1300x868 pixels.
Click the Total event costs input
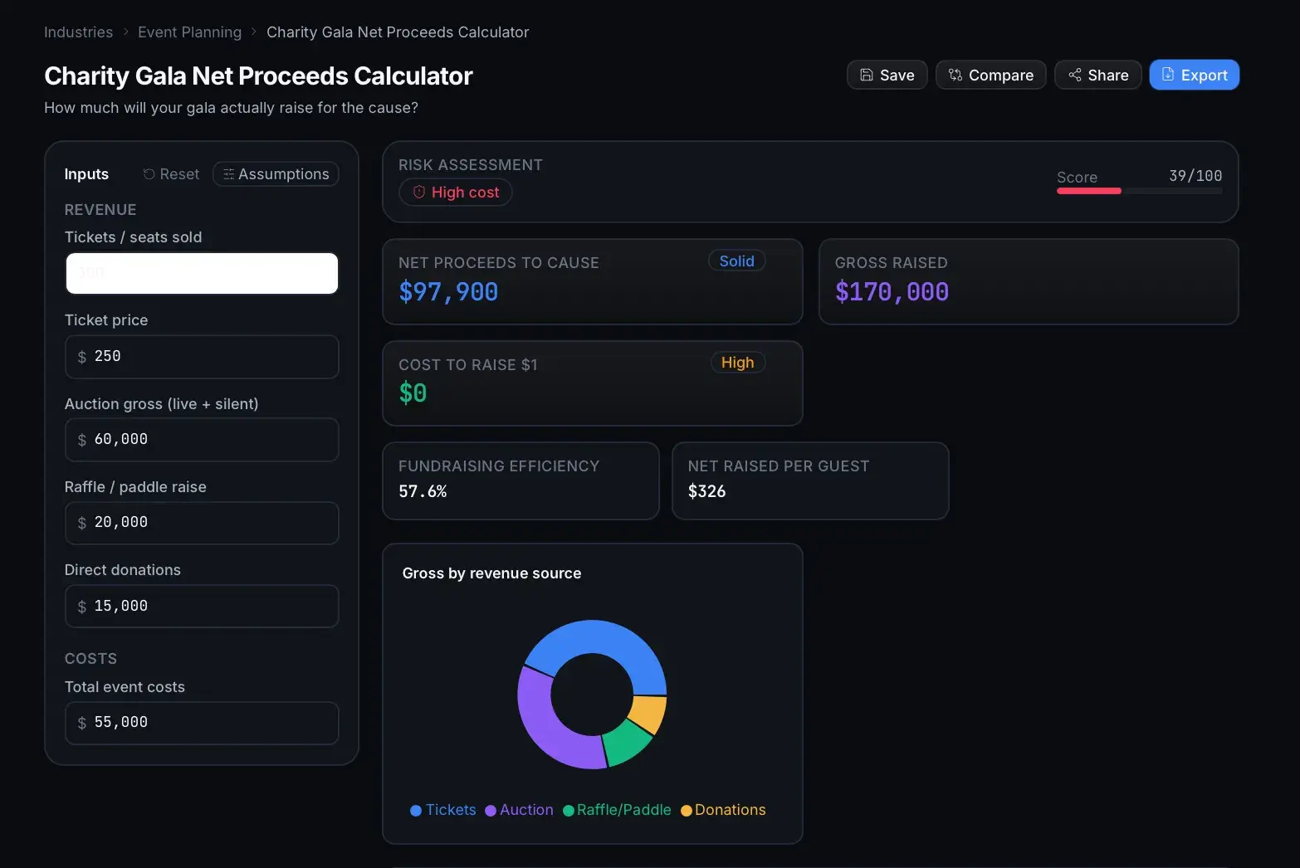tap(202, 723)
